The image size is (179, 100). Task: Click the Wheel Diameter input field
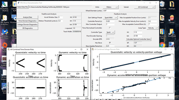(111, 11)
